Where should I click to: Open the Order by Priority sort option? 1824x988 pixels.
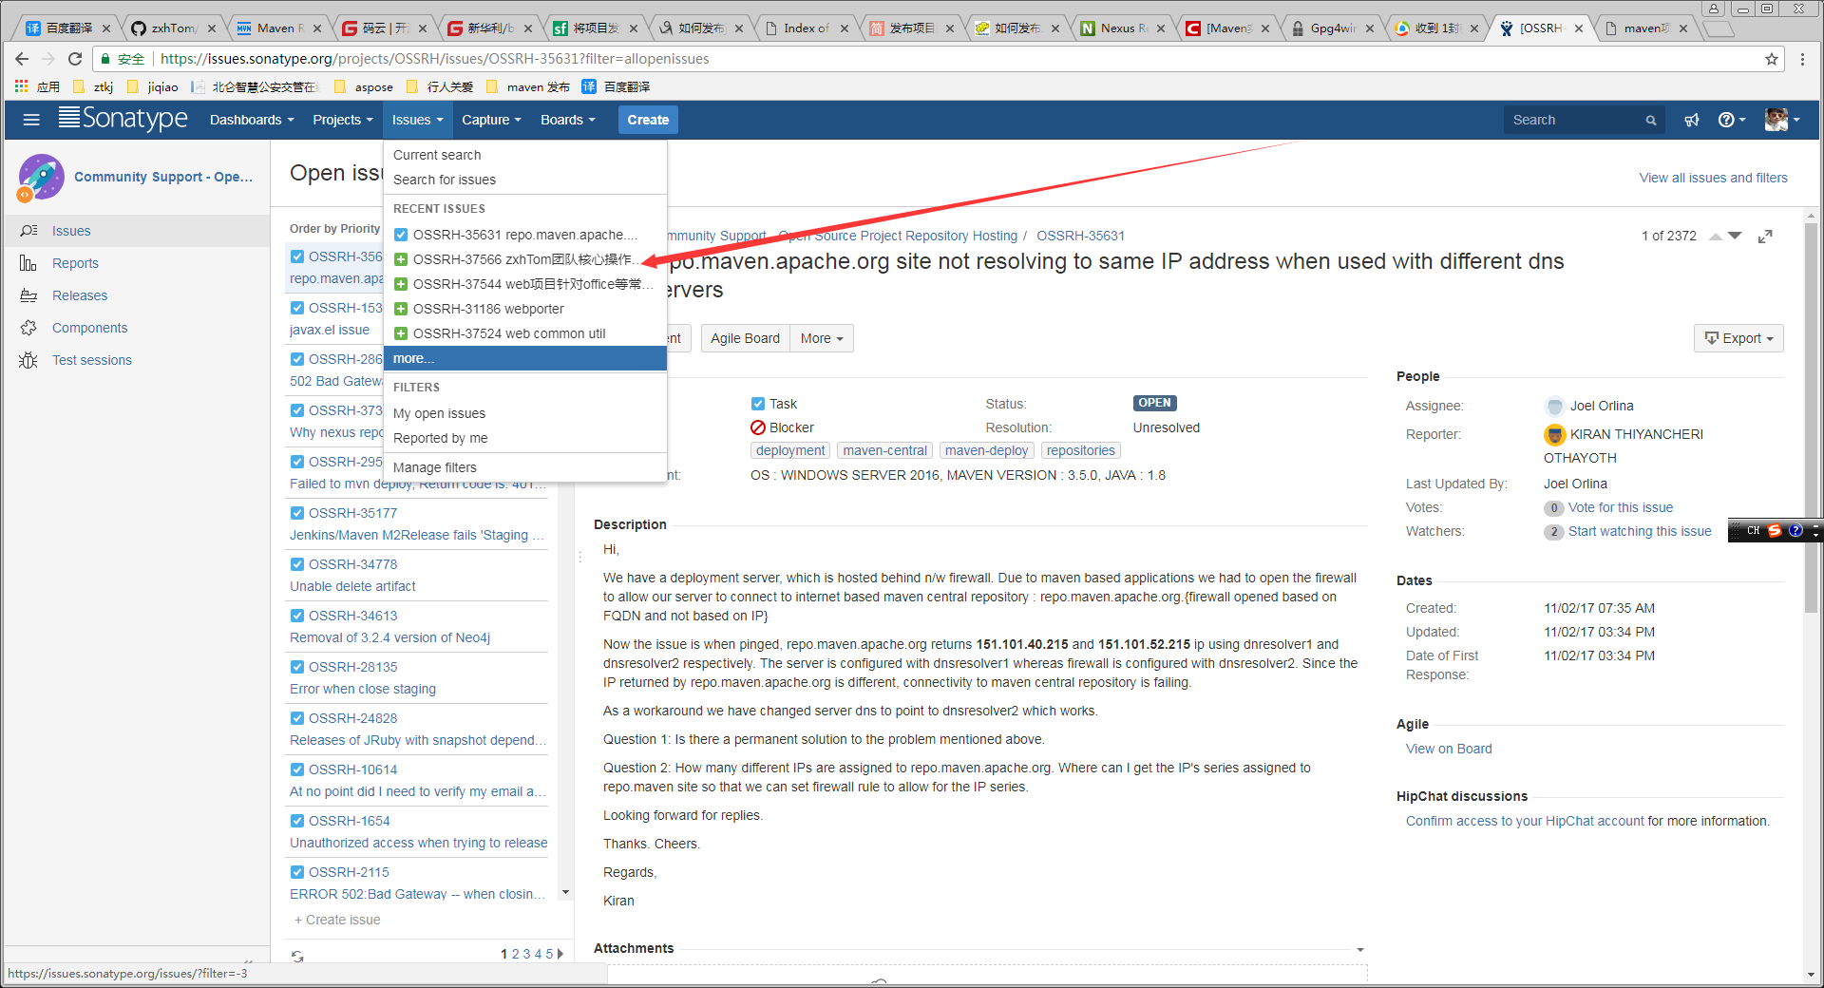click(334, 229)
